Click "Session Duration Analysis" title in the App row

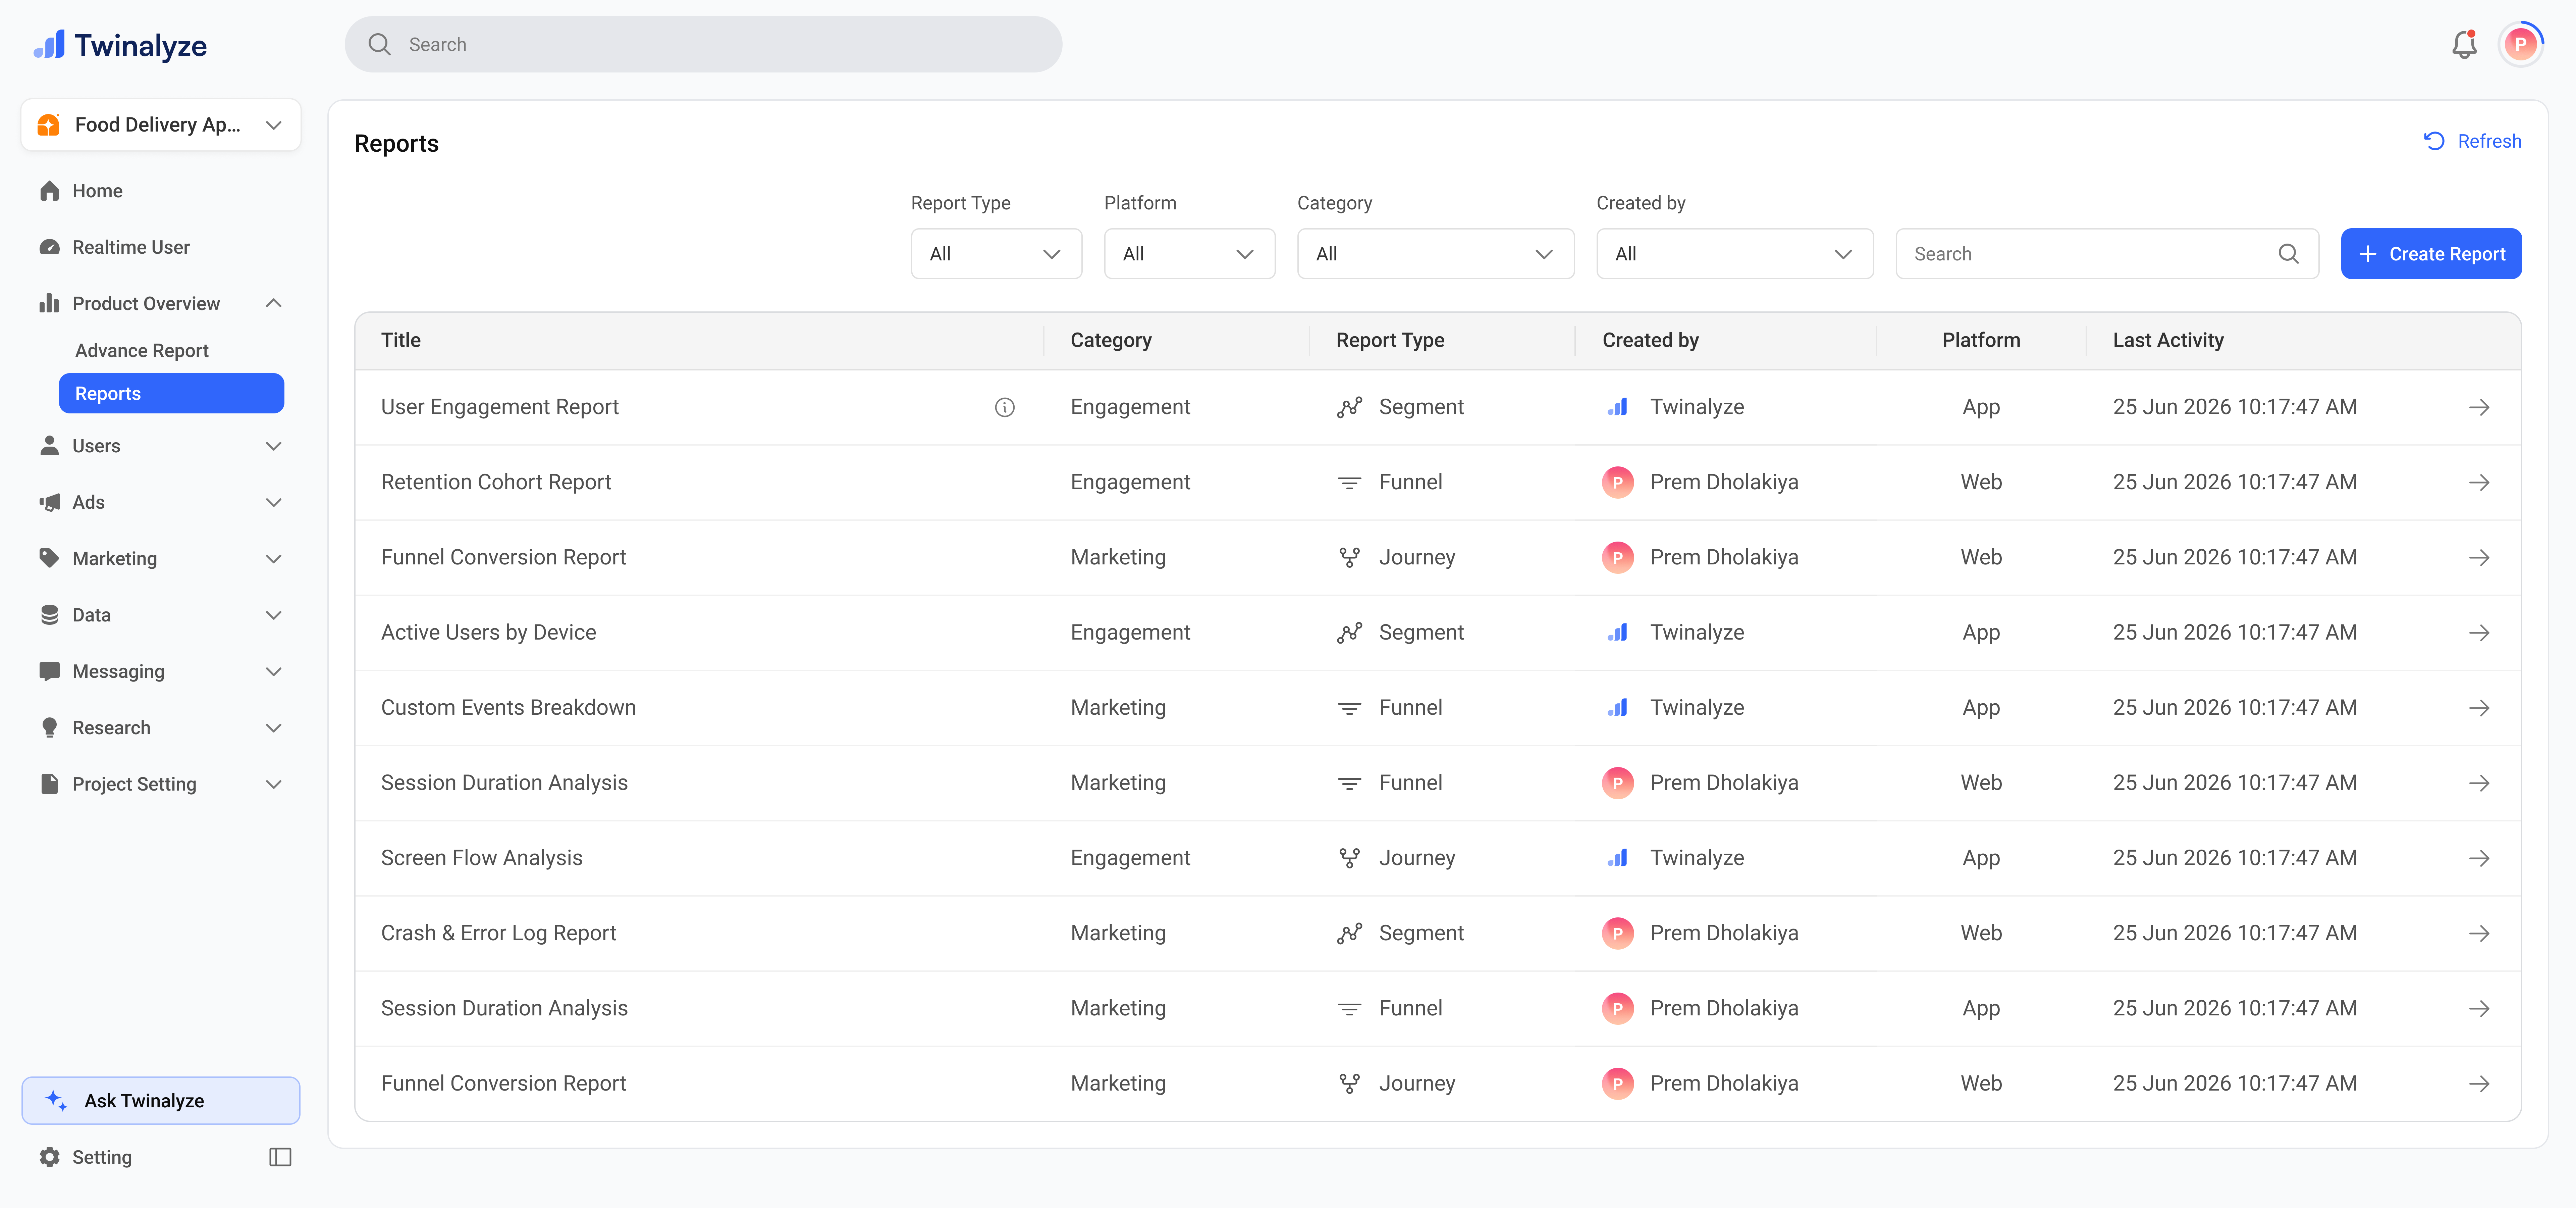(x=504, y=1008)
